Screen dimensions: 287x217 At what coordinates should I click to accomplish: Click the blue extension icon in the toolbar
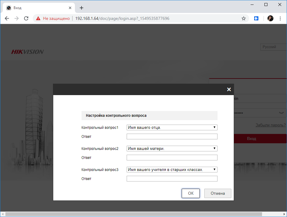256,18
